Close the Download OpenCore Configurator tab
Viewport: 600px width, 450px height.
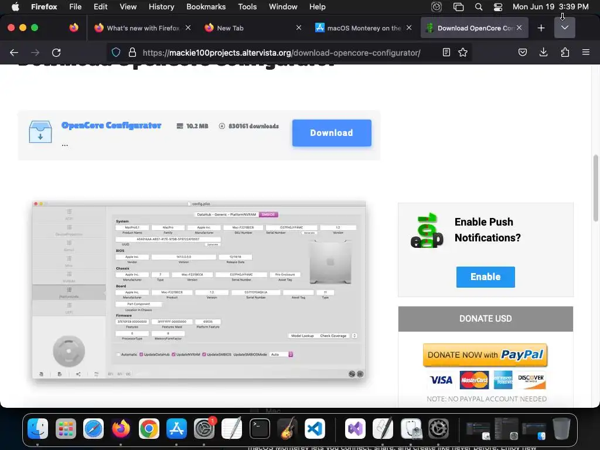[x=519, y=28]
